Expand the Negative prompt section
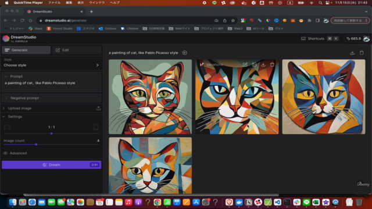This screenshot has width=372, height=209. [x=51, y=98]
